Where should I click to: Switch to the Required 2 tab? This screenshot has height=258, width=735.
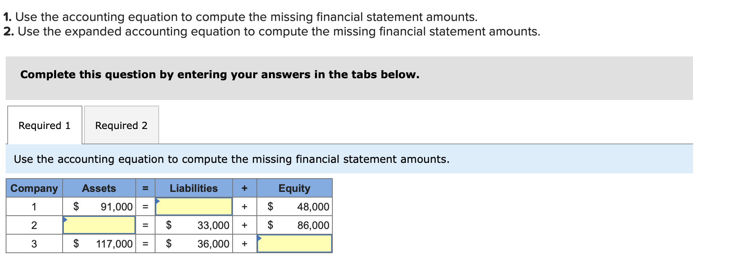pos(121,125)
